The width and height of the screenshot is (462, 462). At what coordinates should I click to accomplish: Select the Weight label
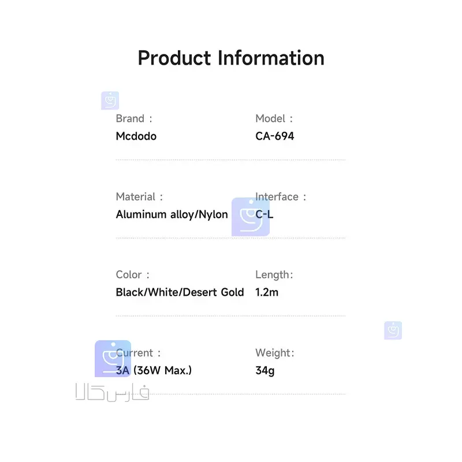[x=275, y=353]
